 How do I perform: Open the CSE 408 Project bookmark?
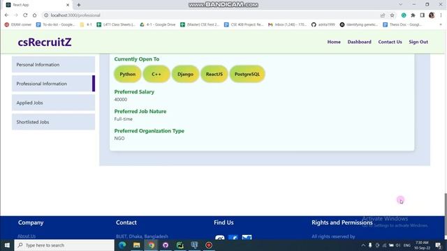(244, 25)
